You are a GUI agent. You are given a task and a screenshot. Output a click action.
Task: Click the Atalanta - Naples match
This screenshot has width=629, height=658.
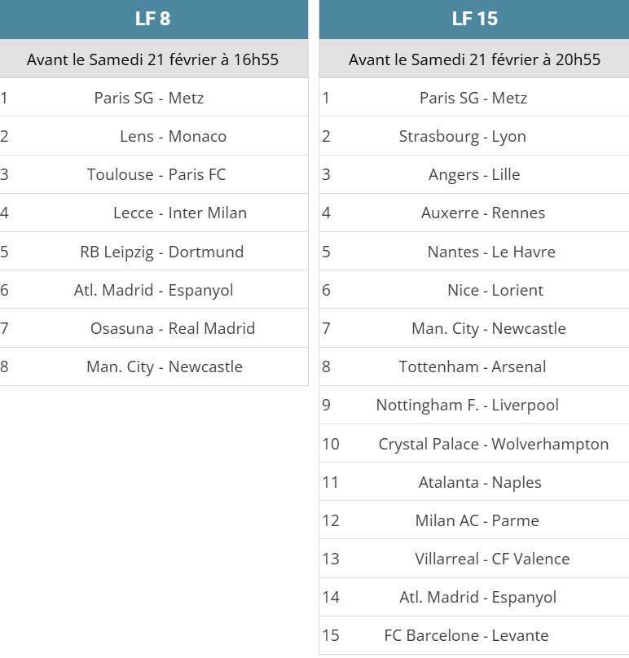480,482
